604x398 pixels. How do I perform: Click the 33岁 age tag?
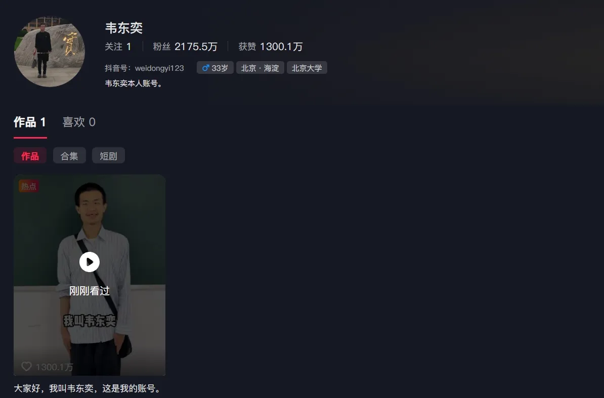click(215, 68)
